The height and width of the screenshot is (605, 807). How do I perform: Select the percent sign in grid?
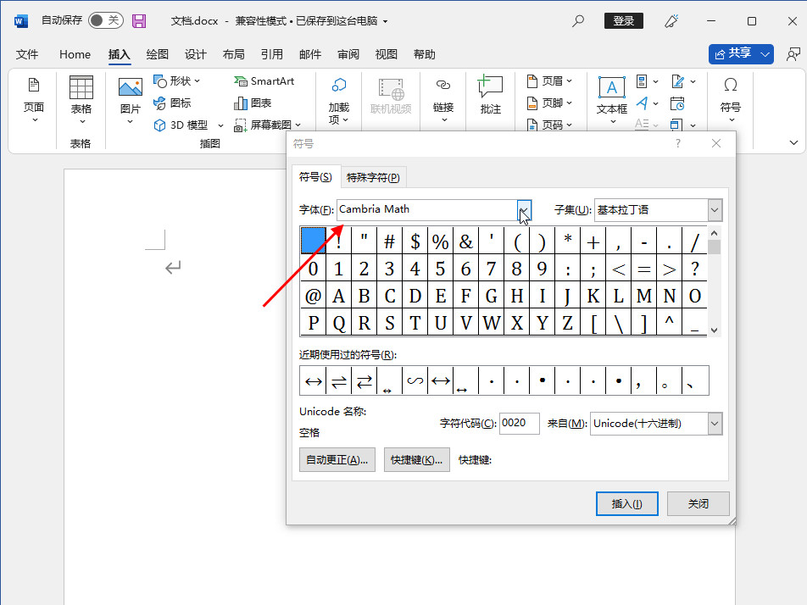(x=441, y=241)
